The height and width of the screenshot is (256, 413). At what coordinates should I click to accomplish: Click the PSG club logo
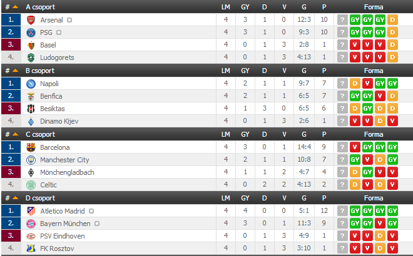[31, 32]
